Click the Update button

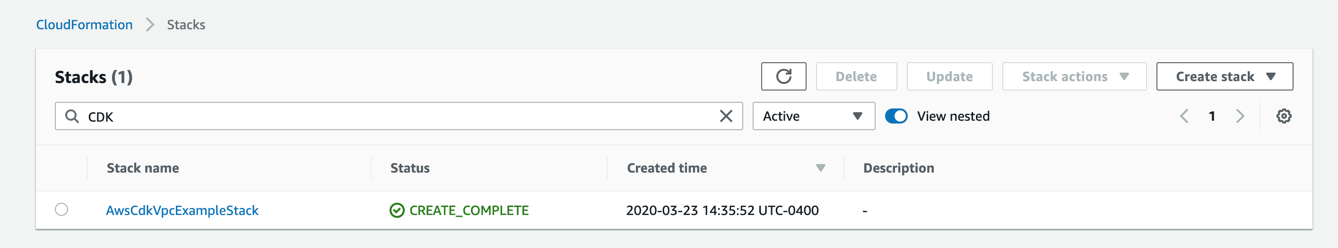tap(949, 77)
